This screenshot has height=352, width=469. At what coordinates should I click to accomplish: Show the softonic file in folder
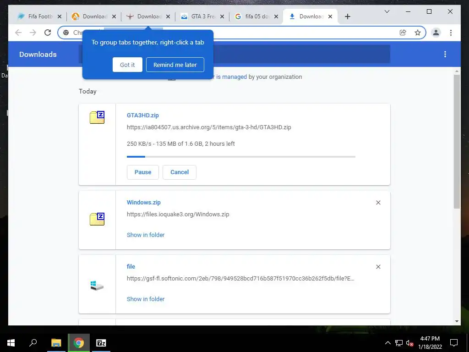click(x=146, y=299)
